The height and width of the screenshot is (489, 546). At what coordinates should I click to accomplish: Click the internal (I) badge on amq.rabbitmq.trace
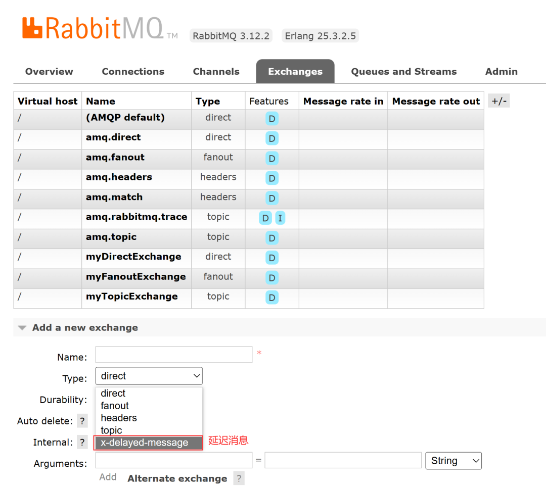(281, 218)
